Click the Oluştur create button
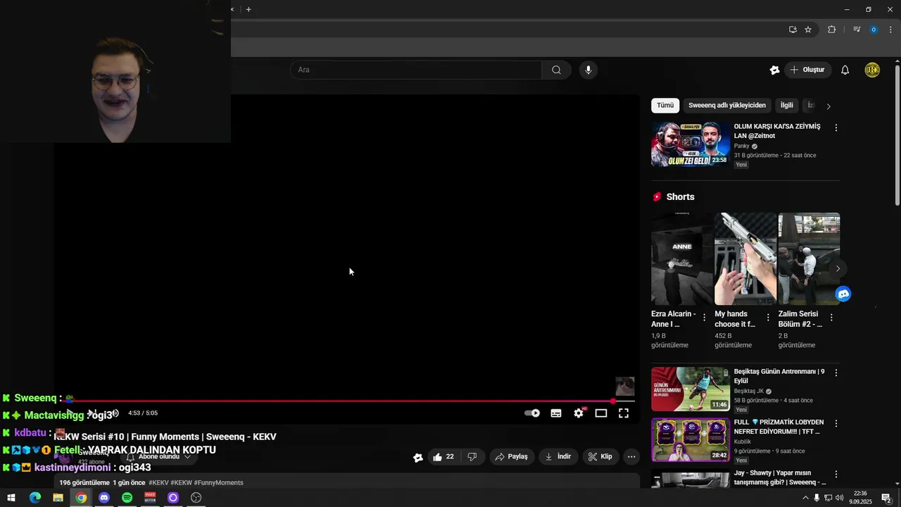Viewport: 901px width, 507px height. pyautogui.click(x=807, y=70)
